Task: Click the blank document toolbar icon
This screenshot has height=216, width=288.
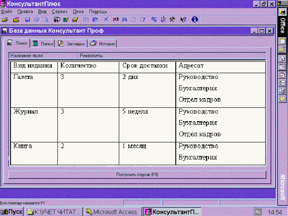Action: click(134, 19)
